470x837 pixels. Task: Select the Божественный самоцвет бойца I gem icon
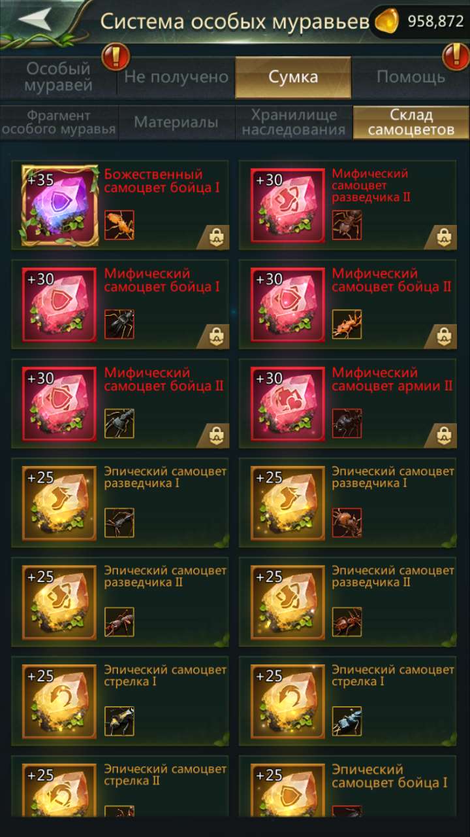pos(60,205)
